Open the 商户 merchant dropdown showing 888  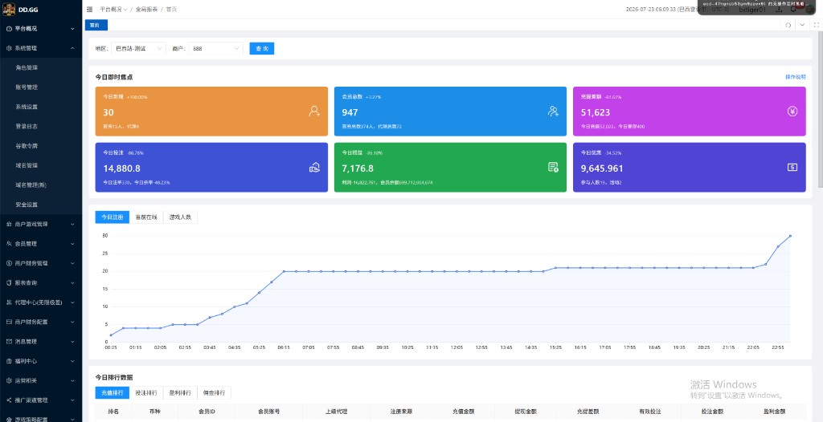tap(215, 48)
